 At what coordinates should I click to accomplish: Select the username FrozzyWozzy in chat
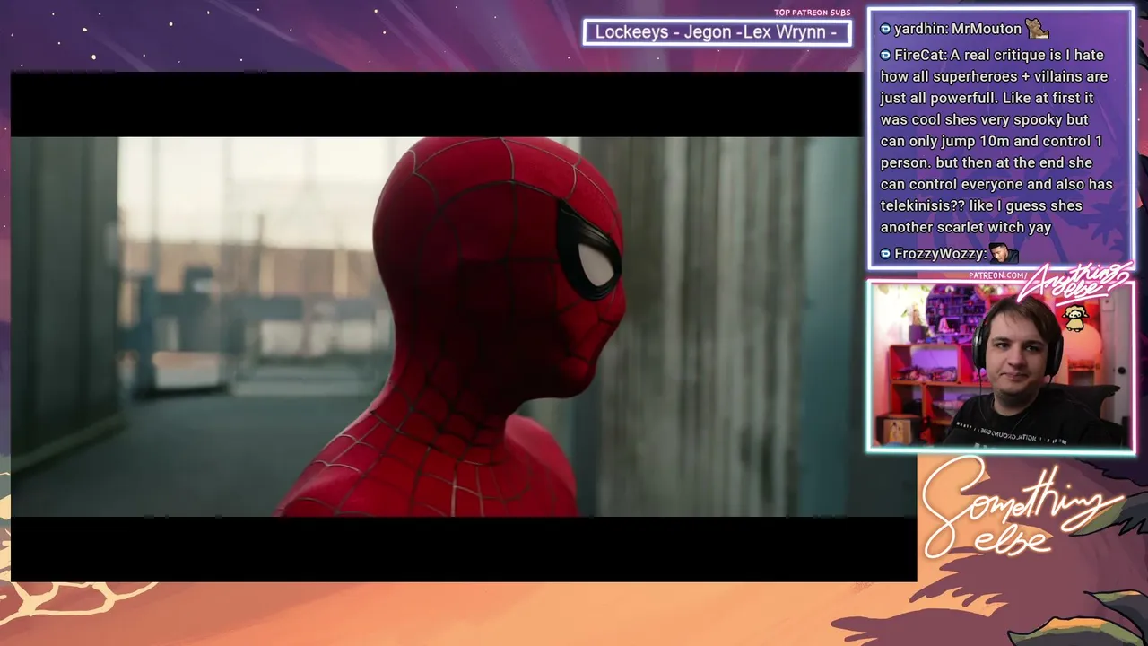(938, 254)
